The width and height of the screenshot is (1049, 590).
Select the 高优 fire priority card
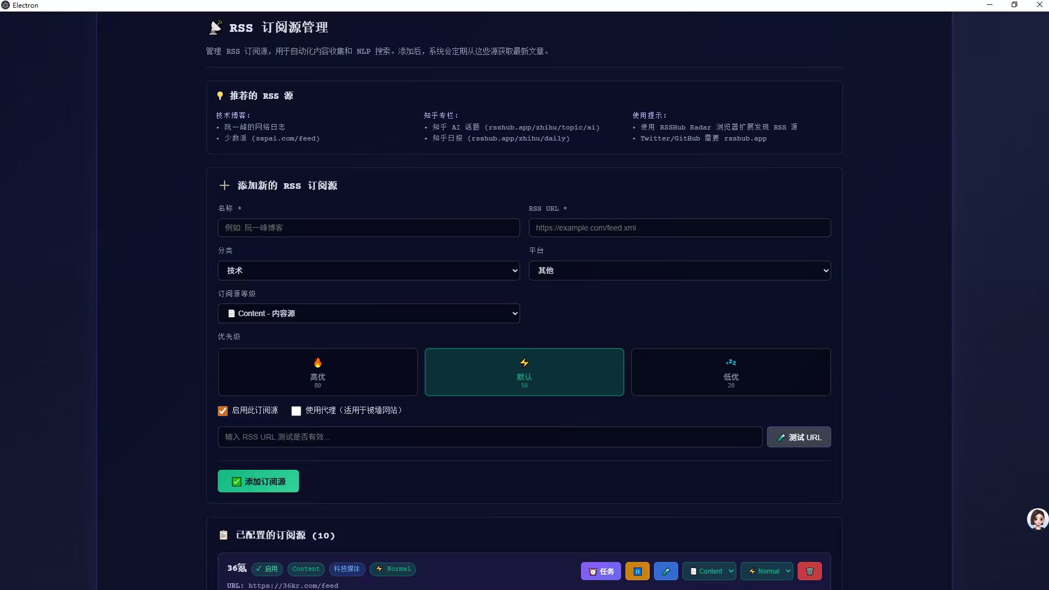(x=318, y=372)
